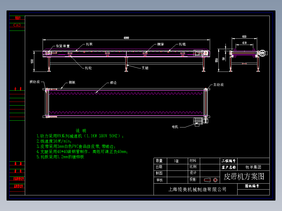
Task: Click the red CAD label in left margin
Action: click(17, 25)
